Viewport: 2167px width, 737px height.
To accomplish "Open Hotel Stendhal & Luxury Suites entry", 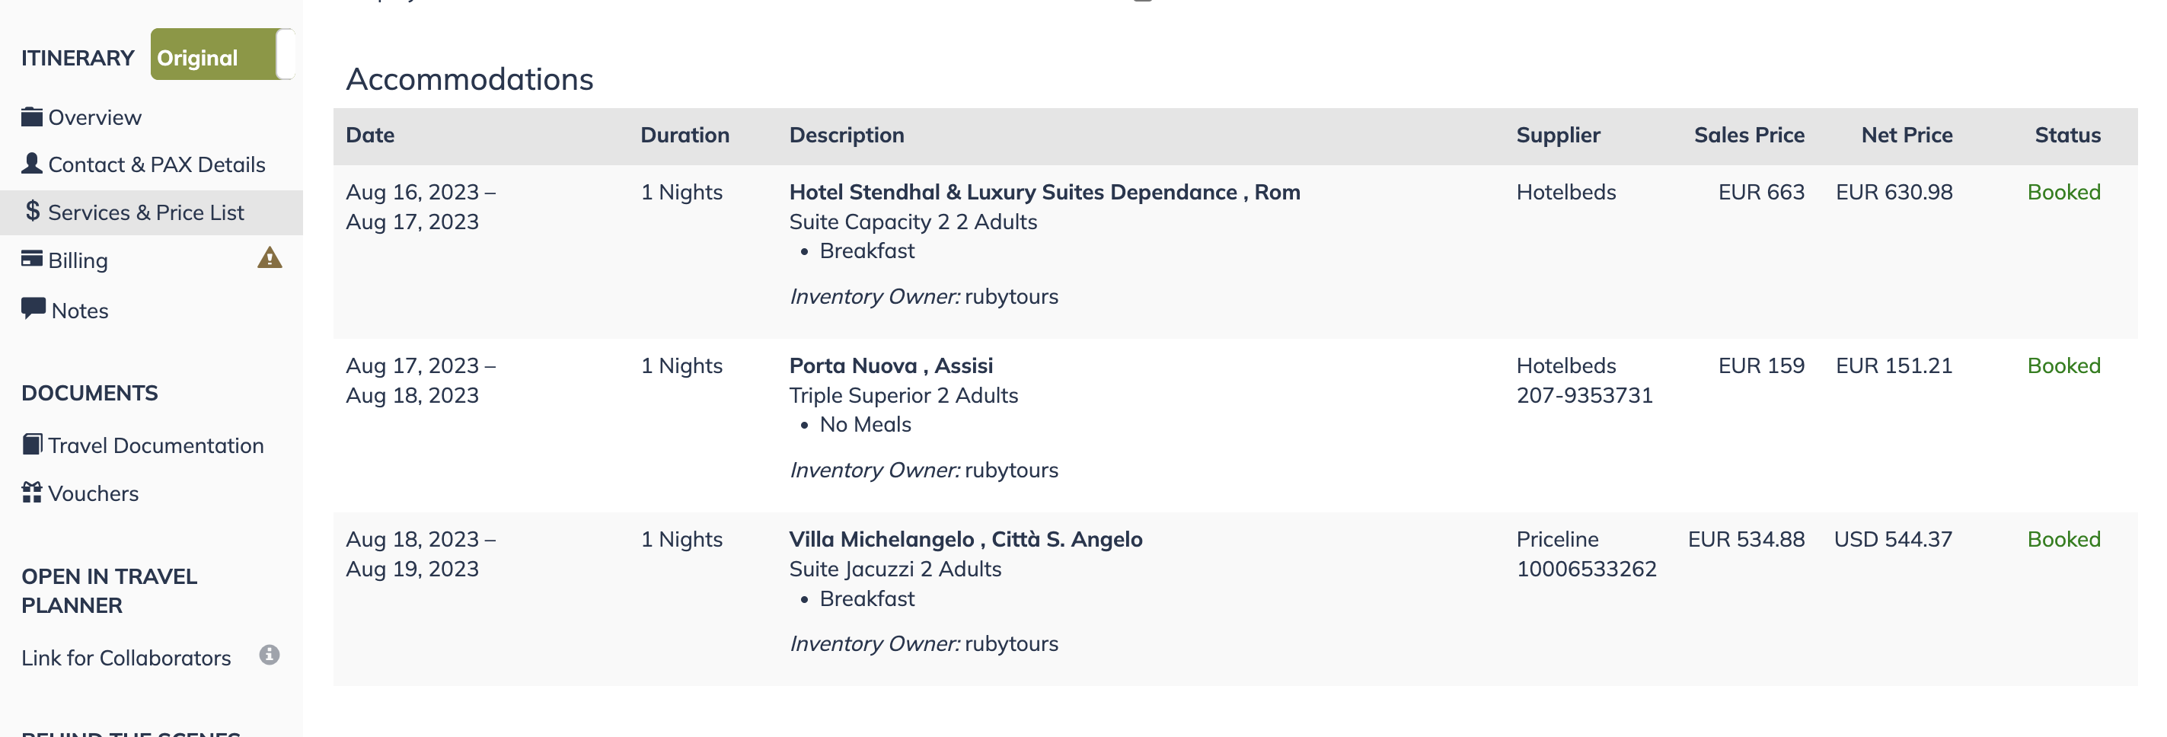I will pos(1044,192).
